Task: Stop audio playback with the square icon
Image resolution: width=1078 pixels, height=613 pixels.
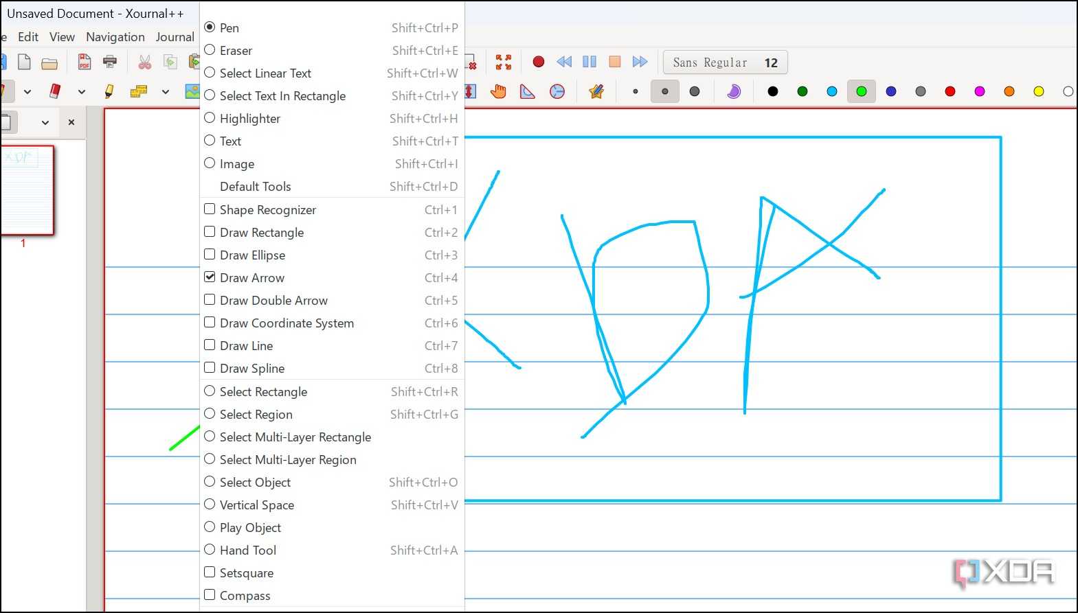Action: coord(615,62)
